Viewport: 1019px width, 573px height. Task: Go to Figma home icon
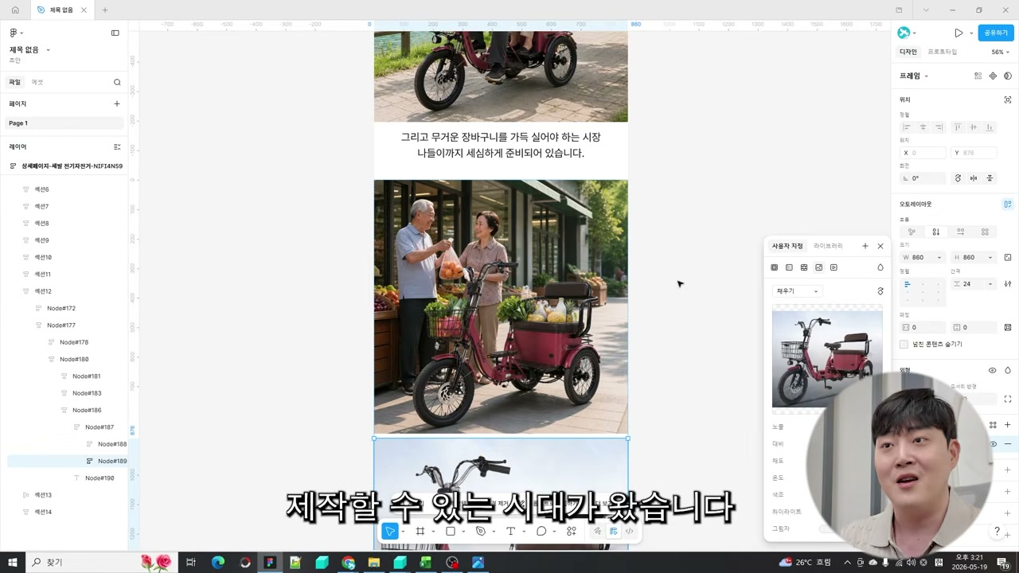(15, 10)
